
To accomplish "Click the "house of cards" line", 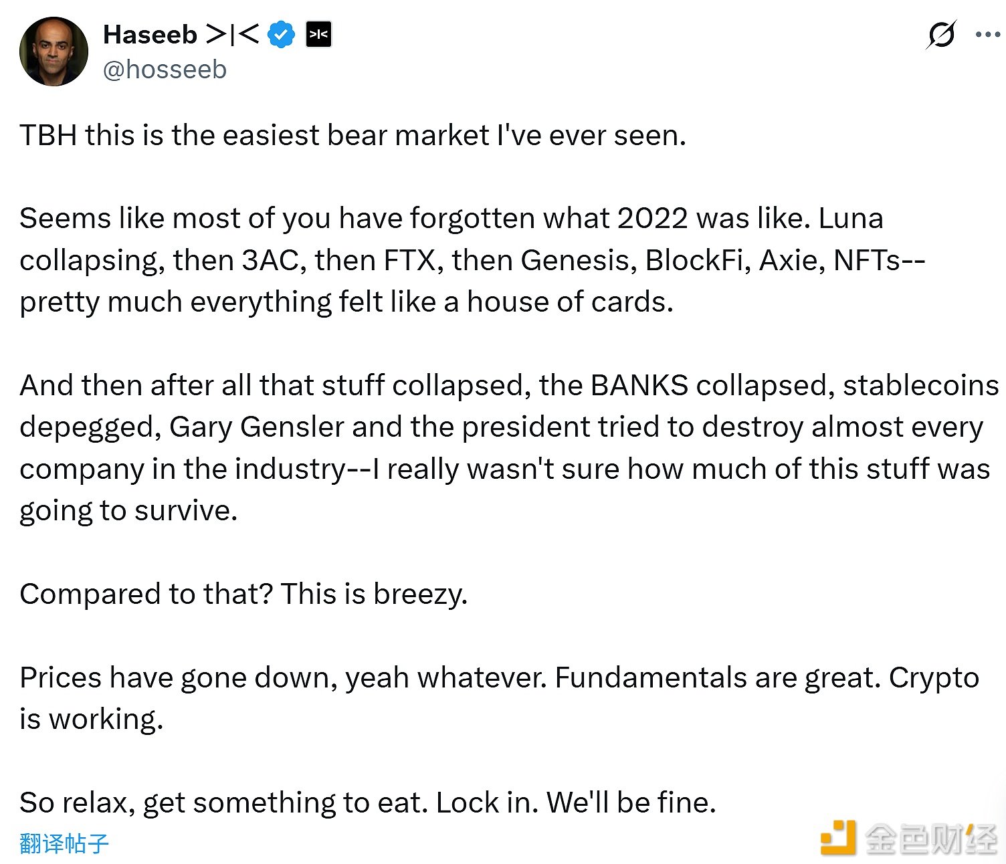I will pyautogui.click(x=346, y=302).
